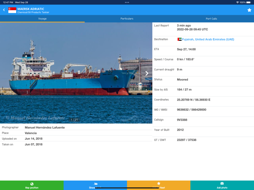Select speed and course 0 kn / 183.6°

(185, 59)
